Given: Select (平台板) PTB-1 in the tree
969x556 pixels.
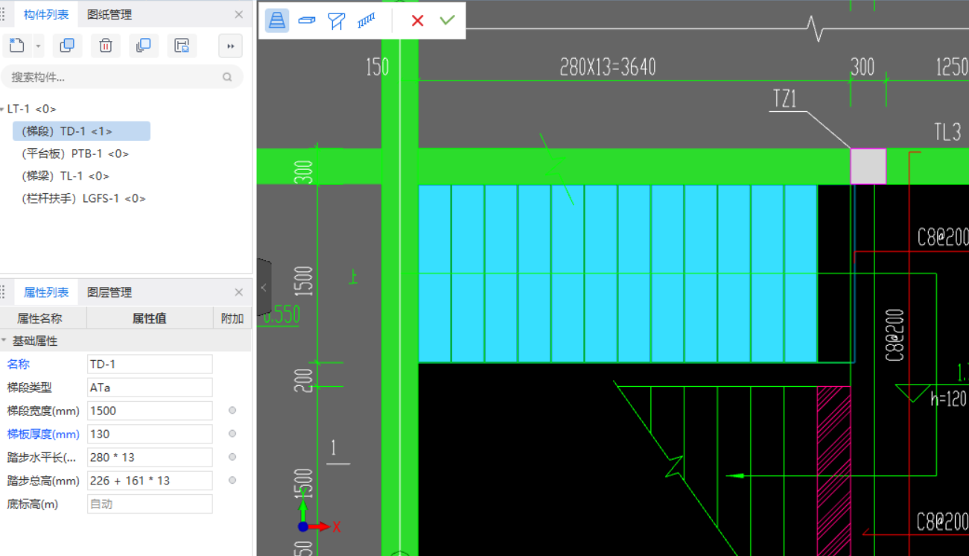Looking at the screenshot, I should 75,154.
